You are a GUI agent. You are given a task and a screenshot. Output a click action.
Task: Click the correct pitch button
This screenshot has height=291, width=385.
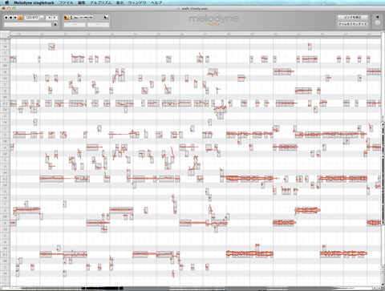(x=352, y=17)
